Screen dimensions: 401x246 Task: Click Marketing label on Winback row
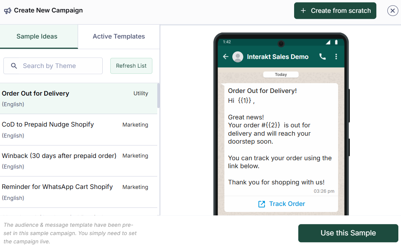[135, 156]
